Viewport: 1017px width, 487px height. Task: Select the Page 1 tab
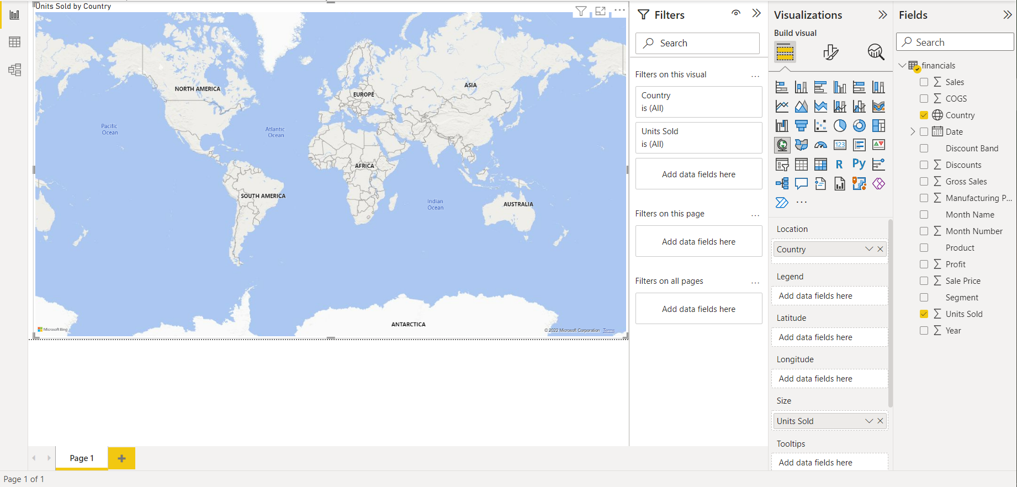click(82, 458)
